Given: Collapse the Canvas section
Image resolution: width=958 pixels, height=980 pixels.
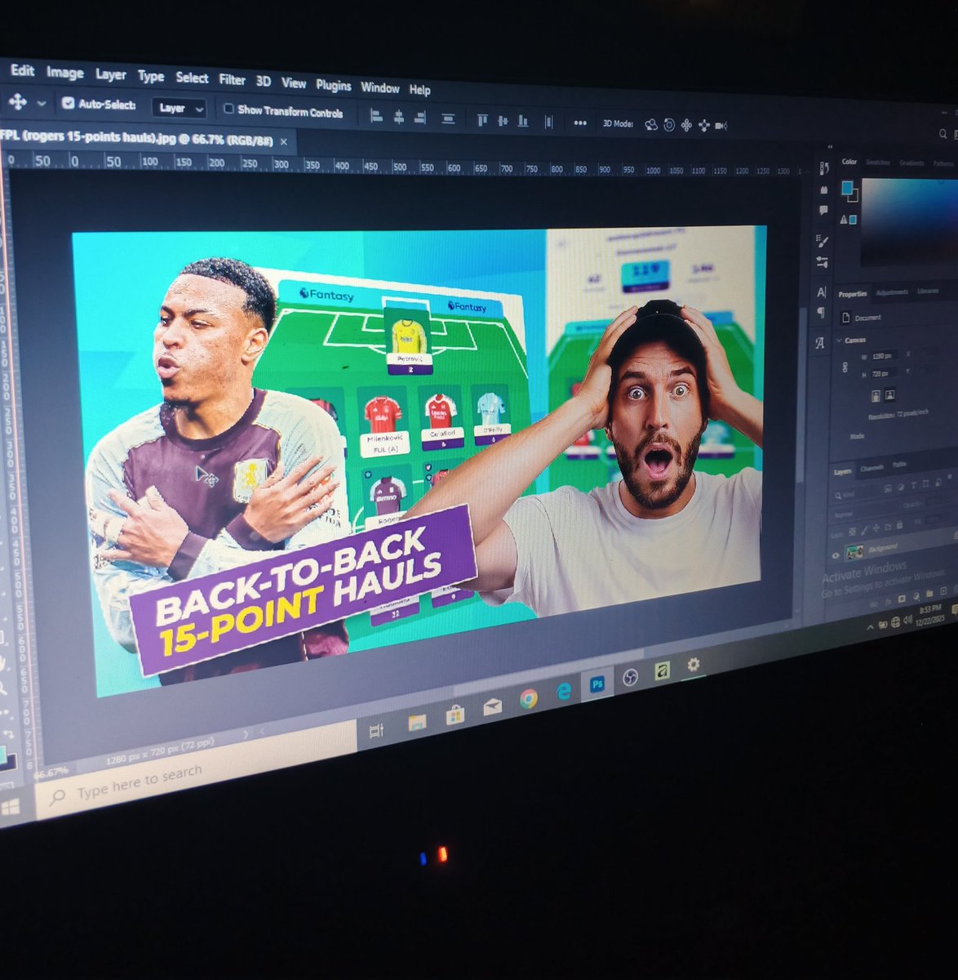Looking at the screenshot, I should 839,339.
